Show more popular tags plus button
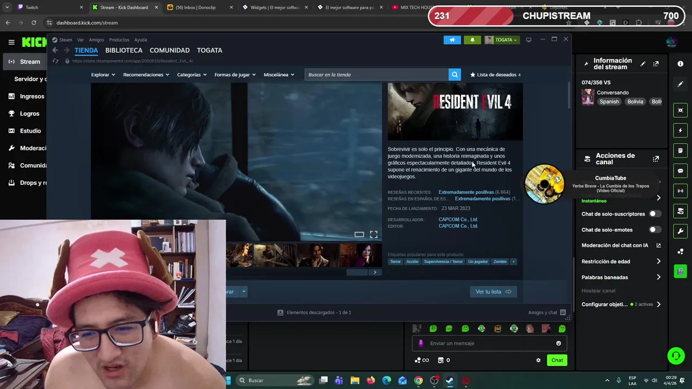The image size is (692, 389). coord(513,261)
